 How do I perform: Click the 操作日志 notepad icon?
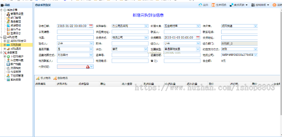pyautogui.click(x=8, y=29)
